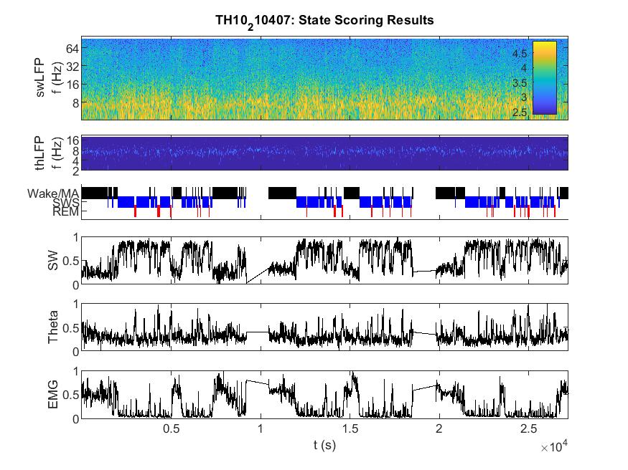
Task: Click the 'SW' plot axis label
Action: tap(52, 261)
